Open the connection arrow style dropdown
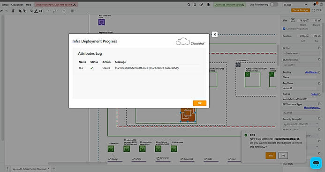The width and height of the screenshot is (325, 172). point(48,11)
